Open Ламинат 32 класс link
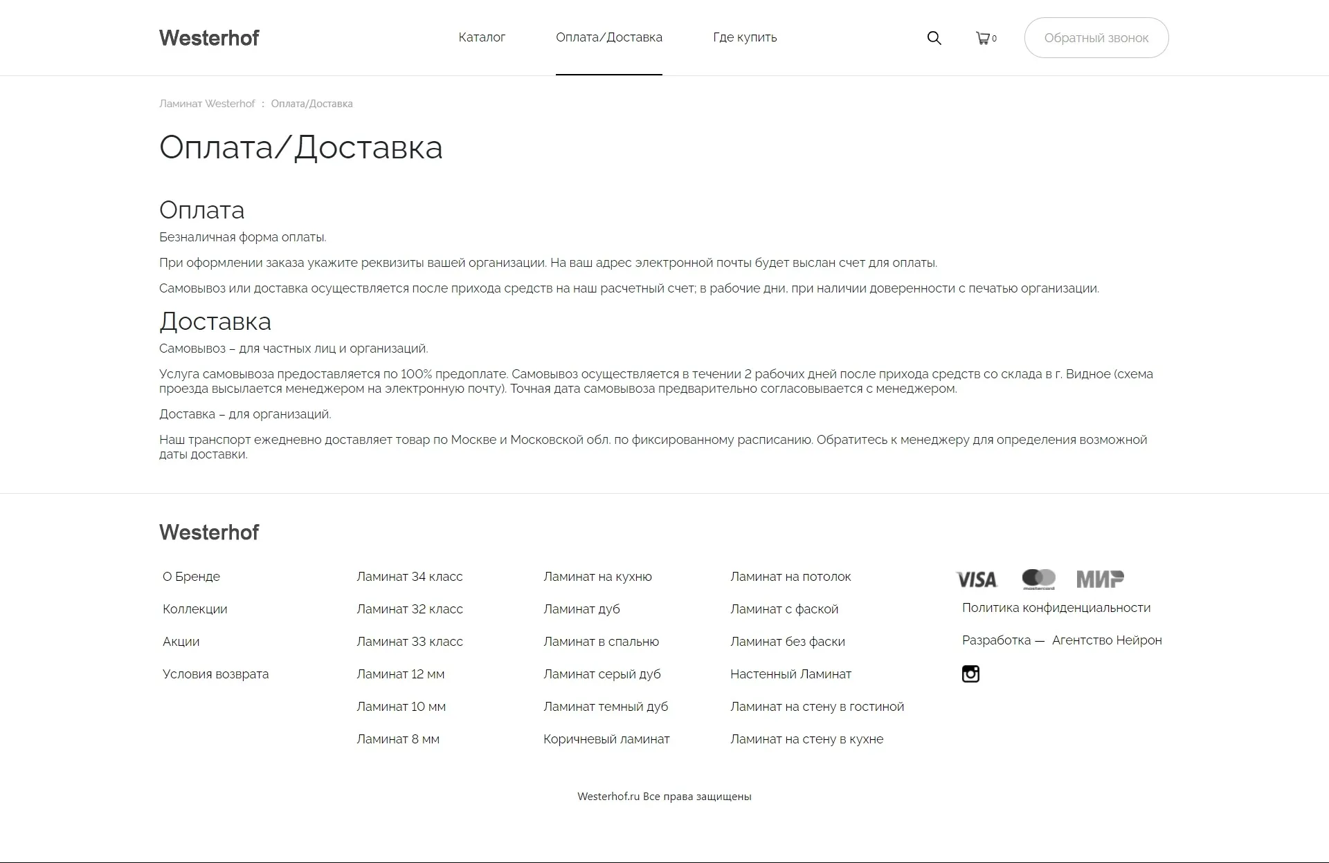The image size is (1329, 863). click(409, 609)
